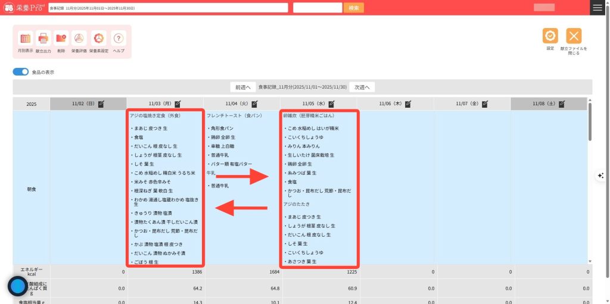The image size is (610, 304).
Task: Go to previous week with 前週へ
Action: pyautogui.click(x=243, y=87)
